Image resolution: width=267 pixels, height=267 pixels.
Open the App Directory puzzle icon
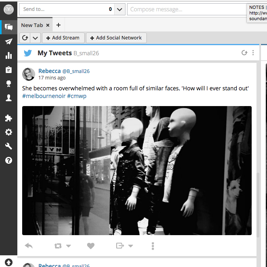pos(8,118)
